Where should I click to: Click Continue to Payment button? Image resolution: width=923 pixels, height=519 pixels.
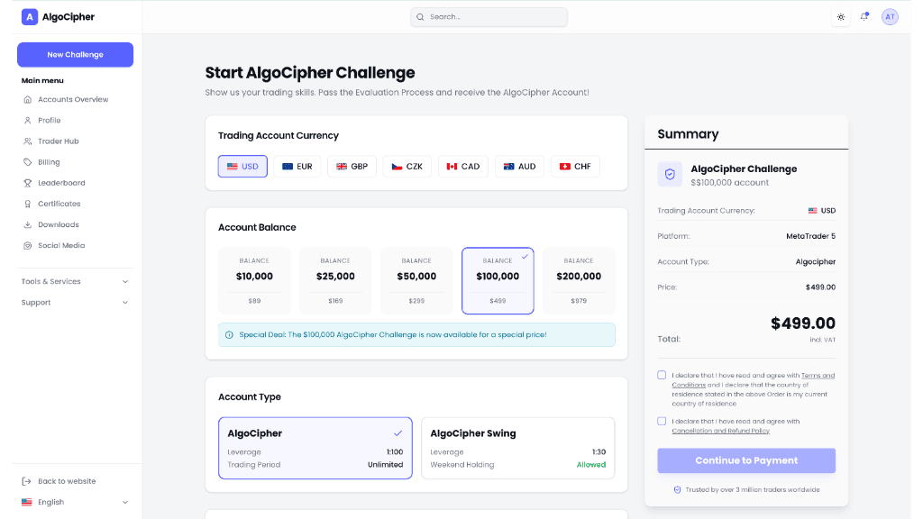[x=746, y=460]
